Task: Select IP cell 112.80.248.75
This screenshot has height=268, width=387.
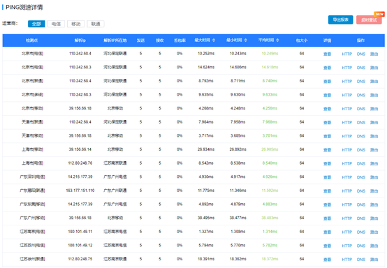Action: pos(80,259)
